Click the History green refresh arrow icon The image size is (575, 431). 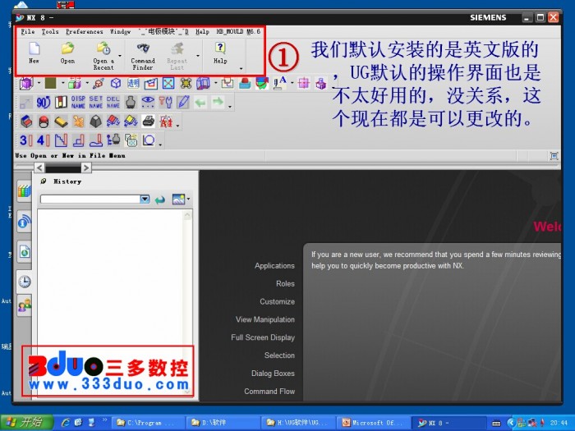(x=160, y=199)
